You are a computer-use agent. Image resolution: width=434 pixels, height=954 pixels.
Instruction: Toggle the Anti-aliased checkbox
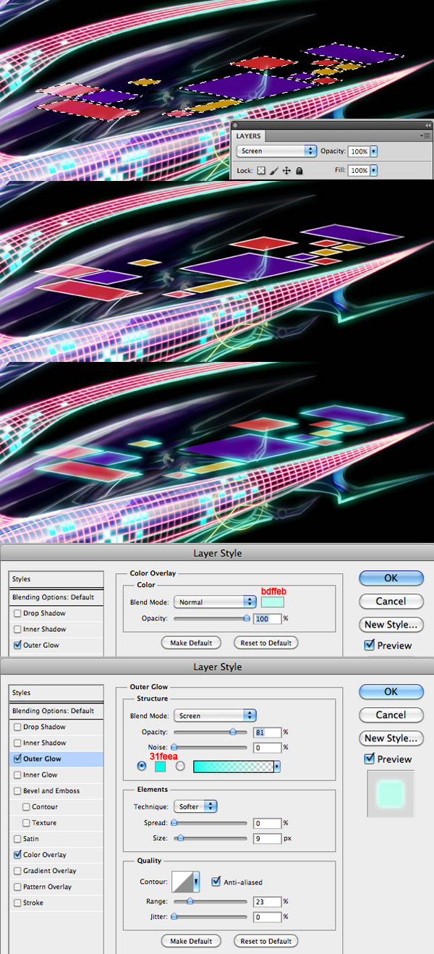pos(216,882)
